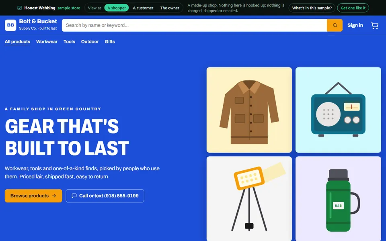Open the Gifts category
The height and width of the screenshot is (241, 386).
tap(110, 41)
